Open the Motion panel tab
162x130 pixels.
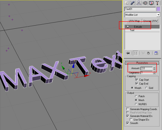click(145, 3)
